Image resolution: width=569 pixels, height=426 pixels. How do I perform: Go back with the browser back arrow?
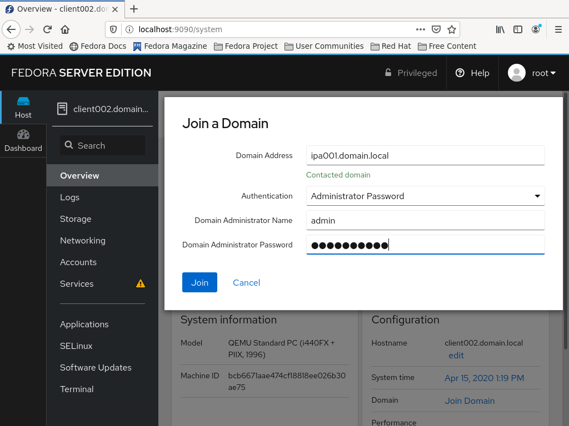point(11,29)
